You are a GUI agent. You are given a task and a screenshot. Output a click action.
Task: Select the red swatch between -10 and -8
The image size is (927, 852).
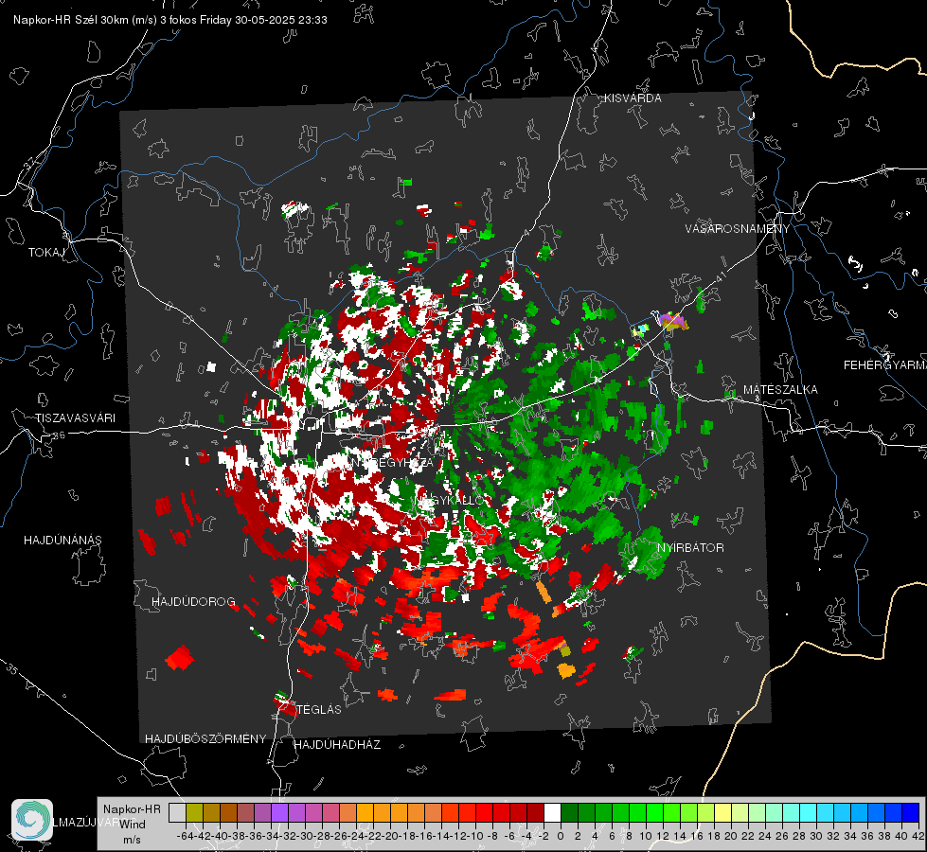pyautogui.click(x=484, y=813)
